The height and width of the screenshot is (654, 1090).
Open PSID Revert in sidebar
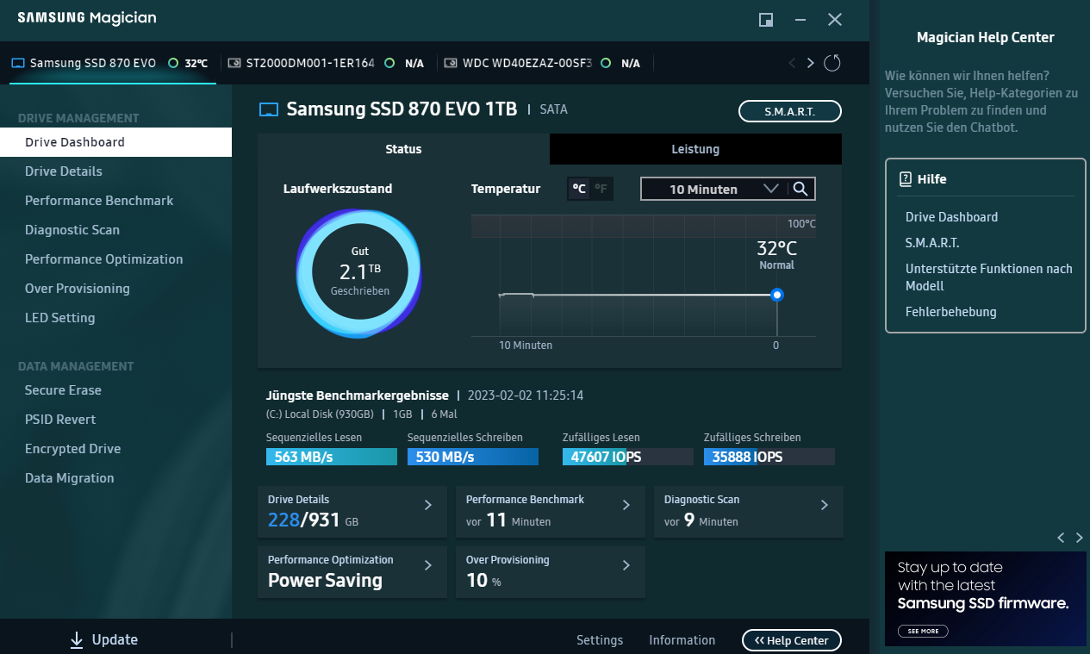[115, 420]
